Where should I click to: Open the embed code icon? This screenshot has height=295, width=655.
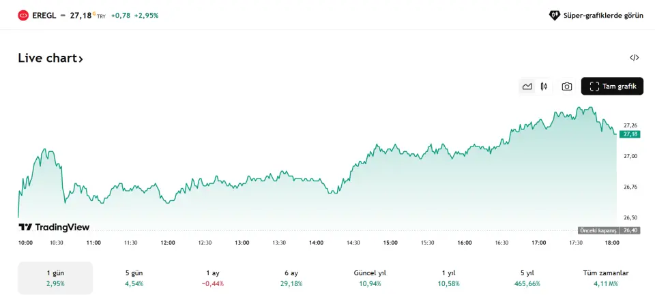point(634,58)
